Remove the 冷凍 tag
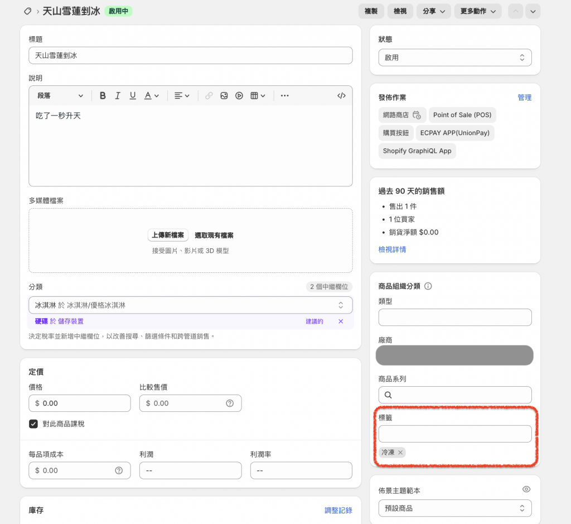Image resolution: width=571 pixels, height=524 pixels. pyautogui.click(x=400, y=453)
